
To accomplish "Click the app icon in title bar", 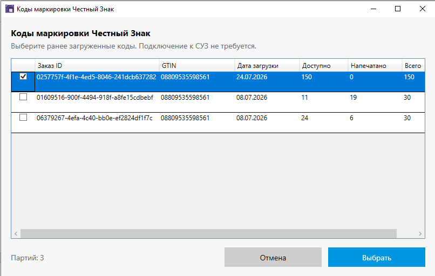I will coord(10,9).
